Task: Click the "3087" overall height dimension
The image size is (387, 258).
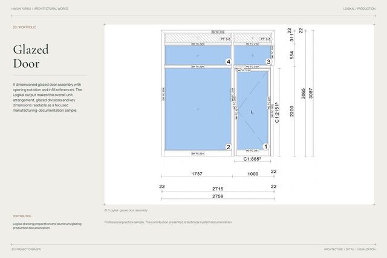Action: [x=311, y=93]
